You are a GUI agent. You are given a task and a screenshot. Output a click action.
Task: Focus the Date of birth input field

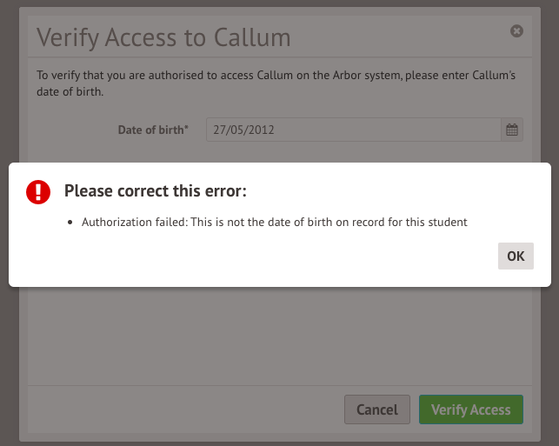353,130
